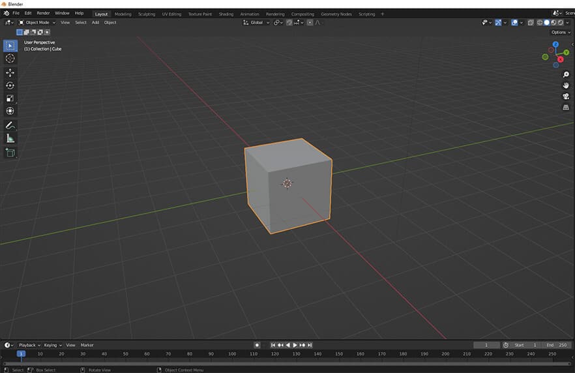Select the Cursor tool in the toolbar
The width and height of the screenshot is (575, 373).
(10, 59)
